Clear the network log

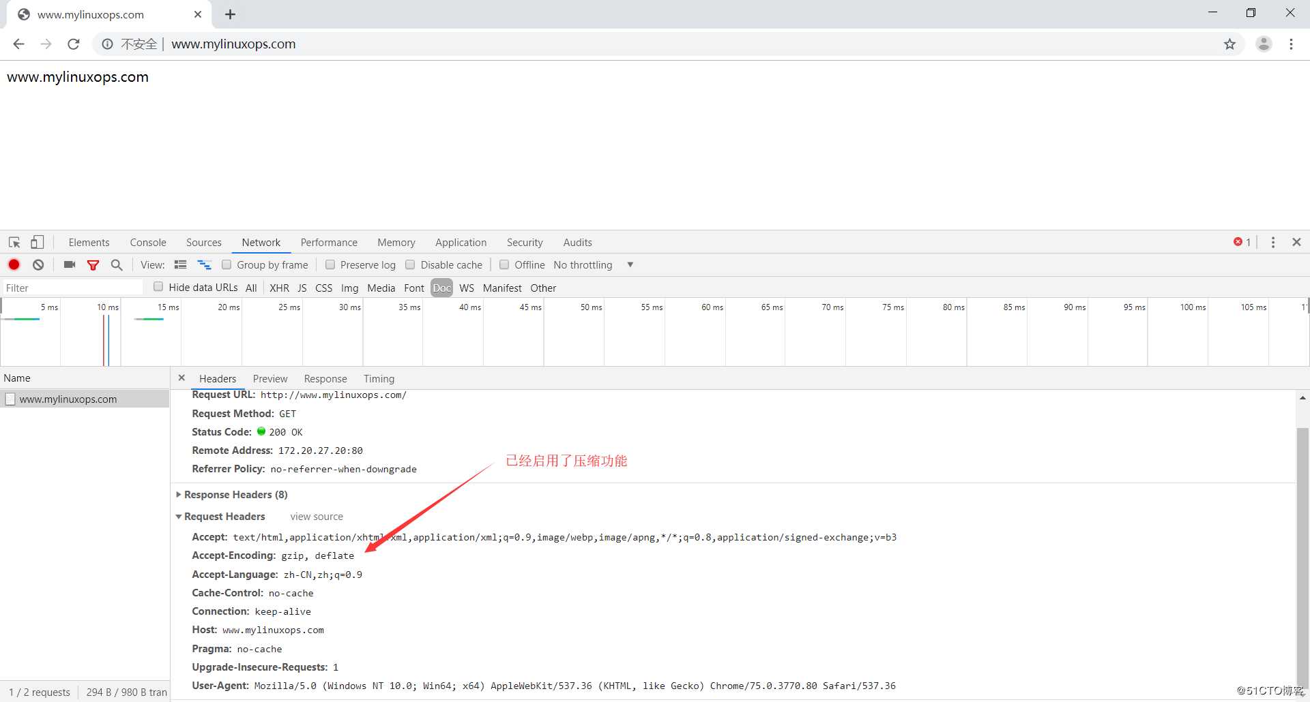pos(38,265)
